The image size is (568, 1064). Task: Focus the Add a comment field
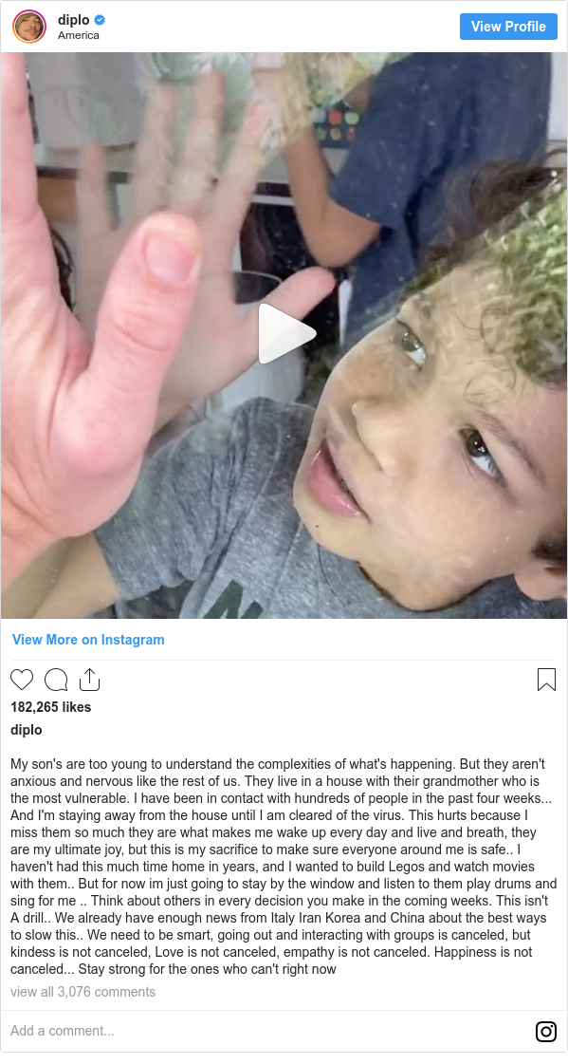click(x=265, y=1031)
